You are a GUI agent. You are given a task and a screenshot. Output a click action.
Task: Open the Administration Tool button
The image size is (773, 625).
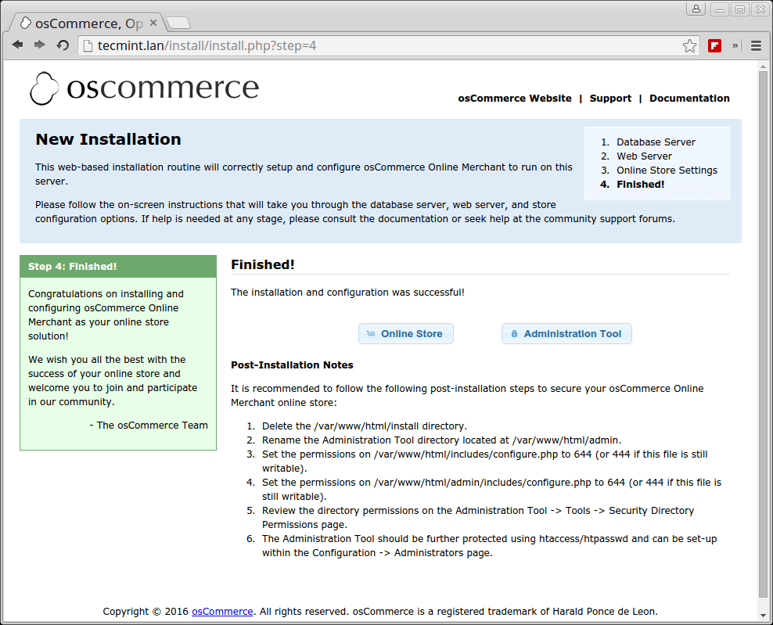[566, 334]
